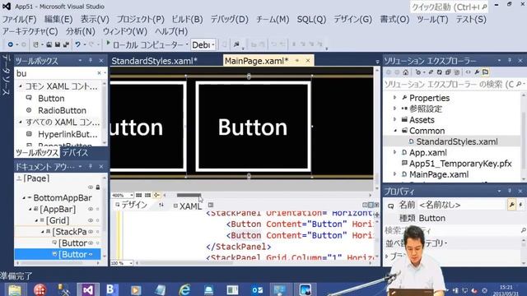Undo the last action via the toolbar arrow
Screen dimensions: 527x296
point(77,44)
